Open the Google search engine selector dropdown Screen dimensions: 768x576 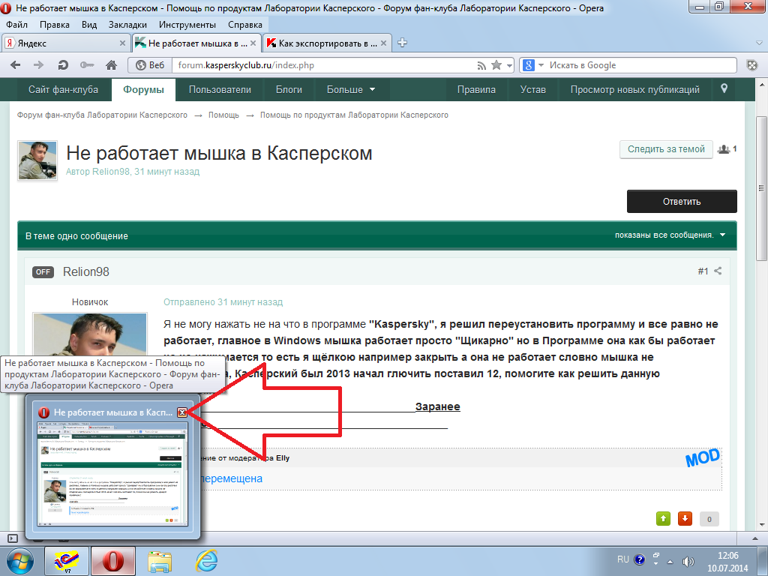click(532, 65)
